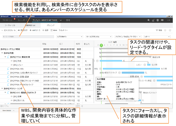The image size is (176, 126).
Task: Click circle handle beside 配置と配線 Gantt label
Action: (x=142, y=76)
